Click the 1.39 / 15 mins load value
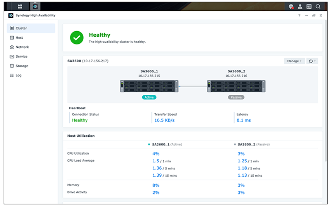 (165, 176)
